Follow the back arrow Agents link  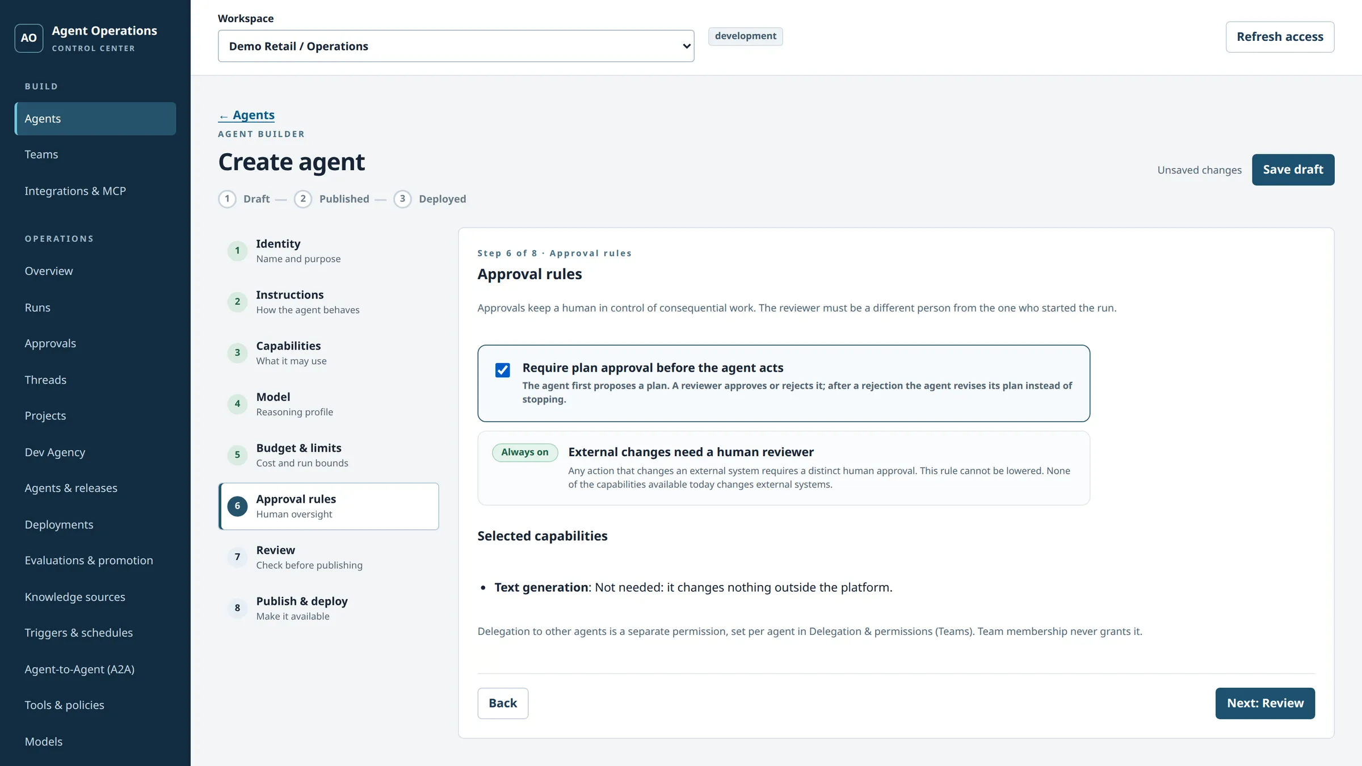click(246, 115)
